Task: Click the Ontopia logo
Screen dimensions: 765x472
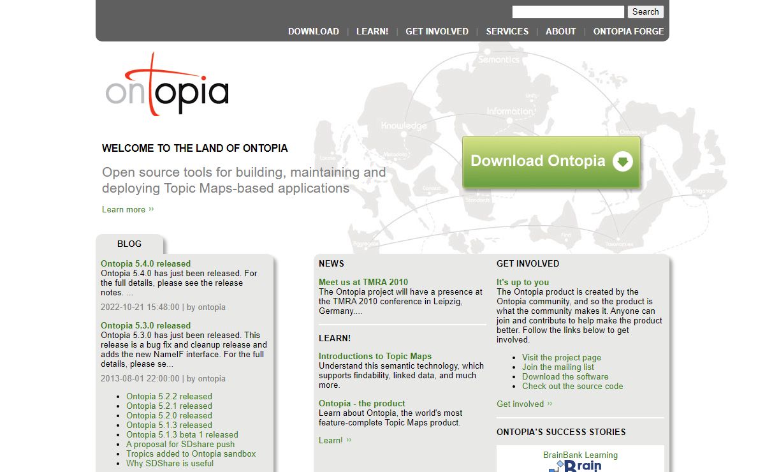Action: (x=167, y=86)
